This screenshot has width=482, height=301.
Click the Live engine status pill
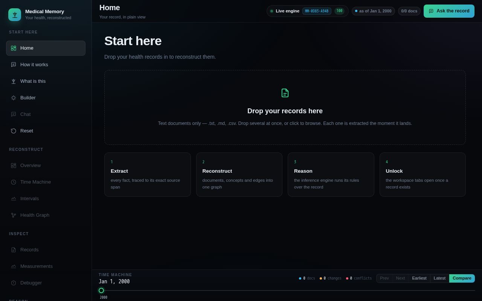pos(307,11)
